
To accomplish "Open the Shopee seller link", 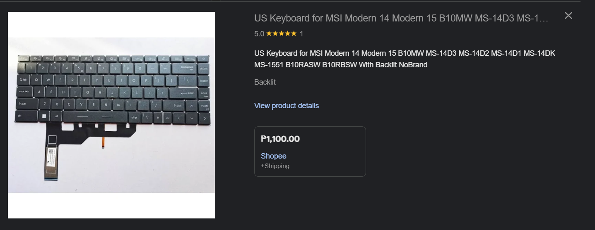I will [x=273, y=156].
